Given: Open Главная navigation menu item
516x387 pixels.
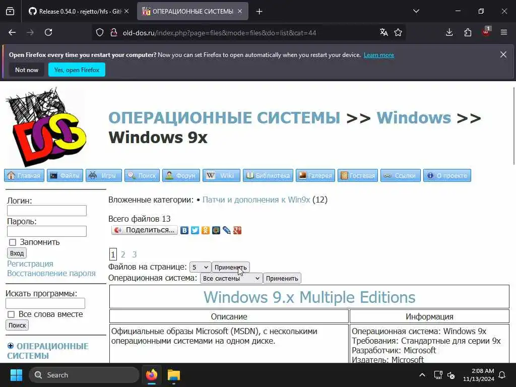Looking at the screenshot, I should [24, 175].
